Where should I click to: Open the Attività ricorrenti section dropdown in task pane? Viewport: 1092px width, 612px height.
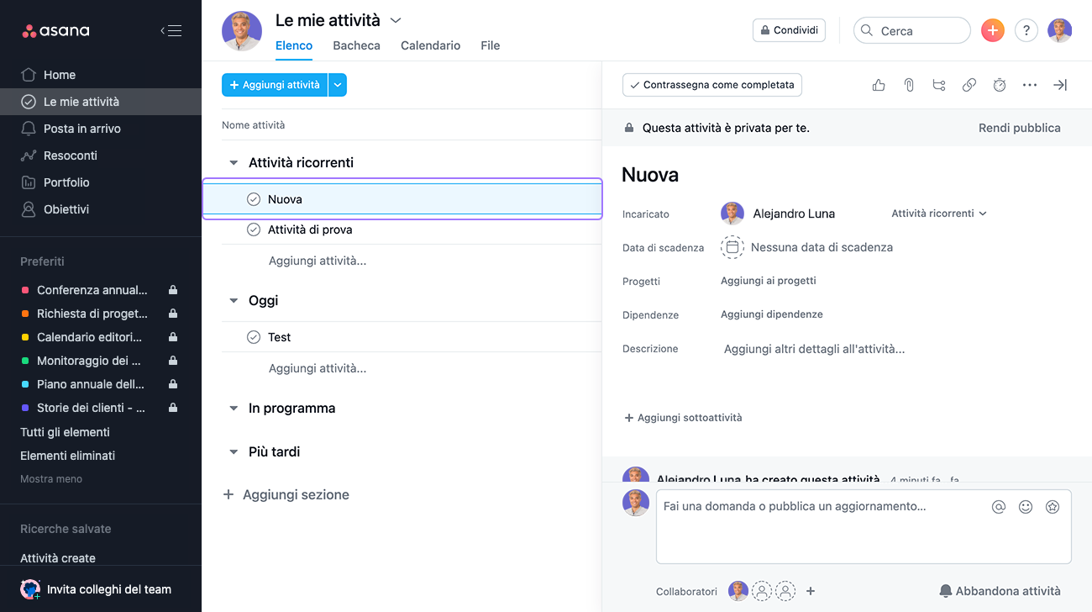[x=939, y=214]
